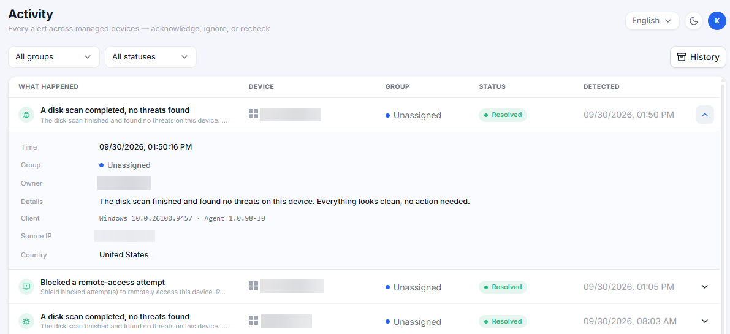
Task: Click the bug icon on the first disk scan alert
Action: 26,115
